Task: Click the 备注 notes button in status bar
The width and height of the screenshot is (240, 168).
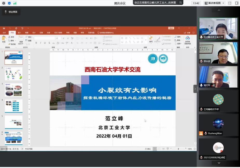Action: click(148, 149)
